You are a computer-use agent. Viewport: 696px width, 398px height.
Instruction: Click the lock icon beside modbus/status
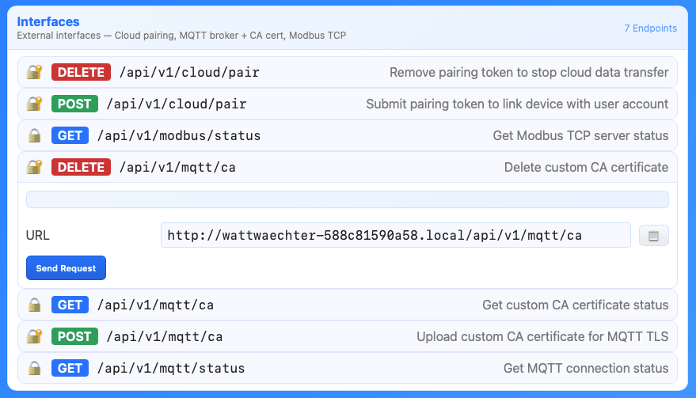[x=34, y=135]
